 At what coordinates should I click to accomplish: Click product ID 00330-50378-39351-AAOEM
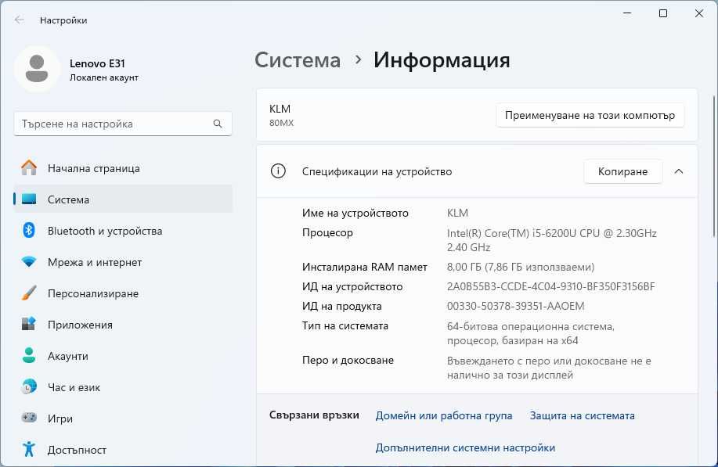click(x=516, y=306)
